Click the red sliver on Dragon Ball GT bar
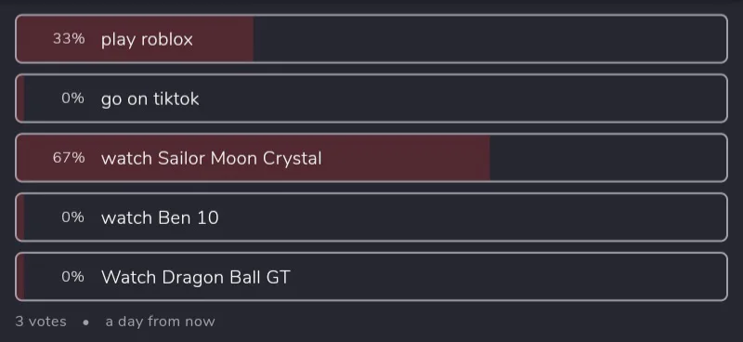 pos(20,277)
